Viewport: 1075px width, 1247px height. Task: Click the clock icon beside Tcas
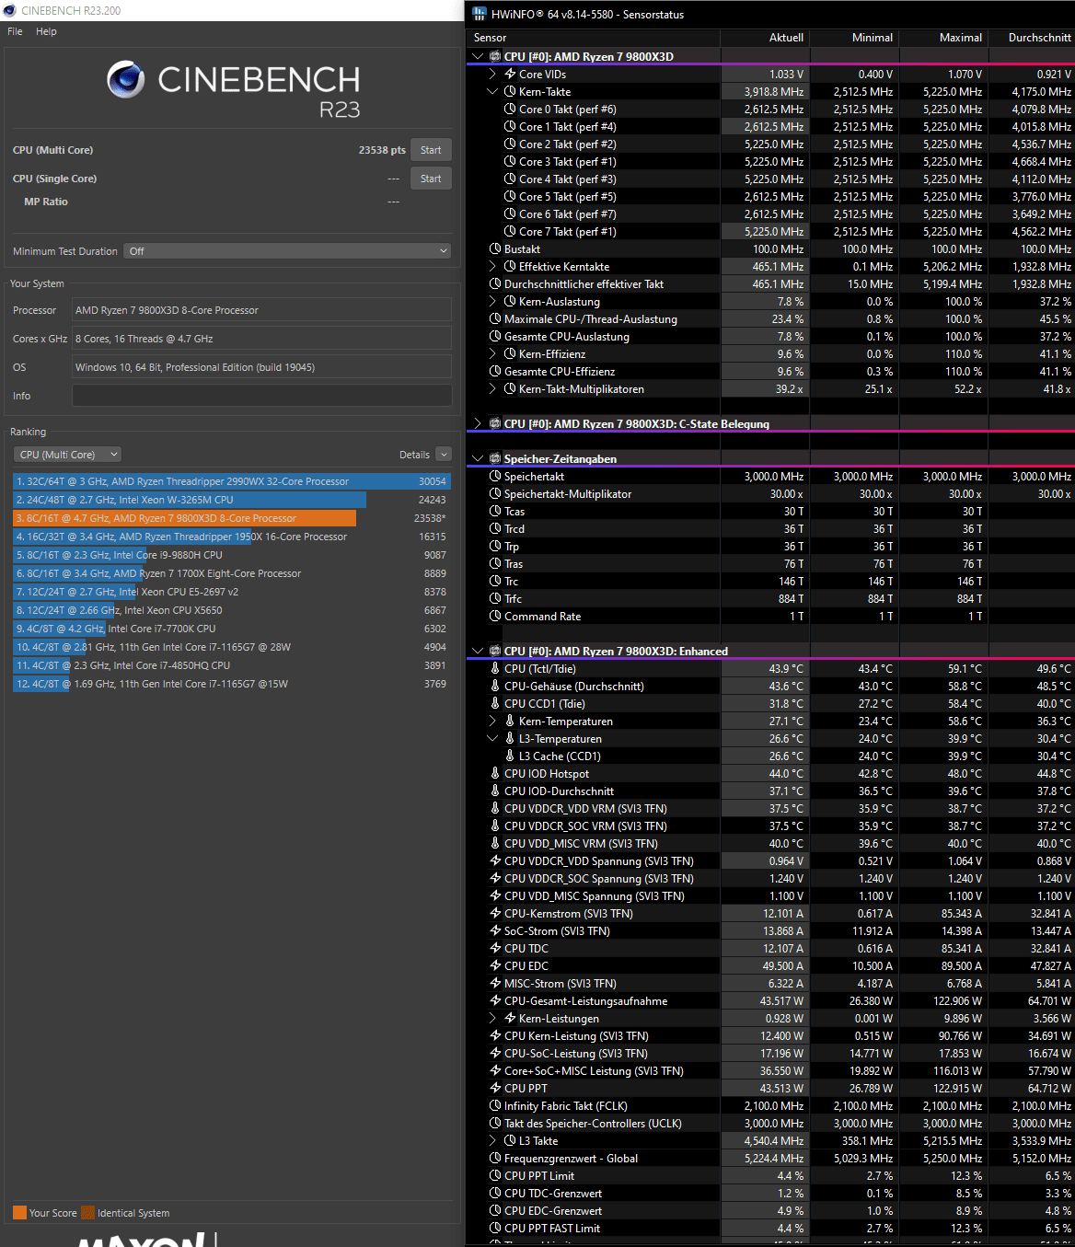495,511
